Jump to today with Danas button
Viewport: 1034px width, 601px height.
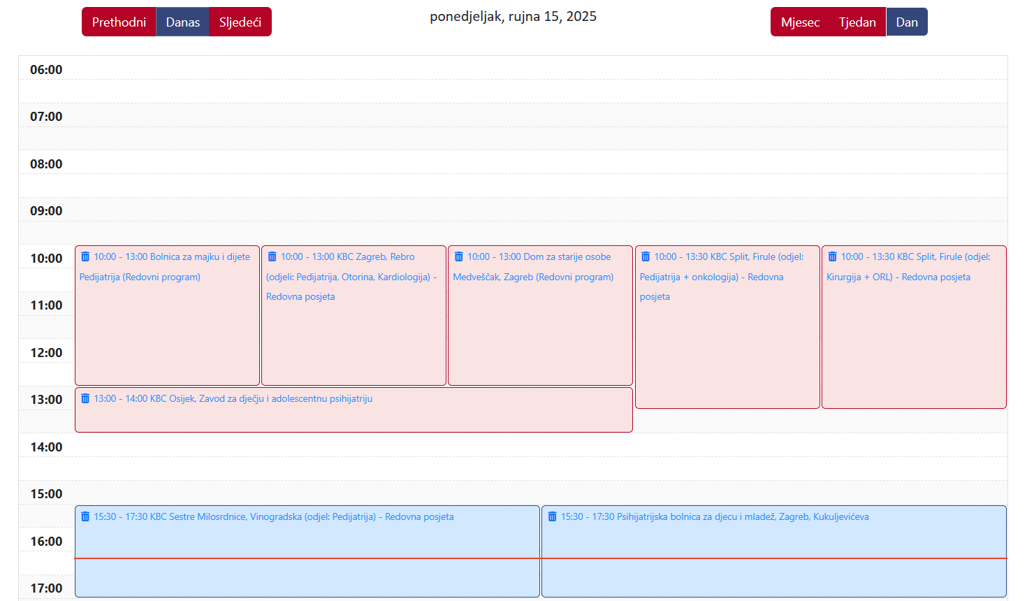tap(182, 22)
